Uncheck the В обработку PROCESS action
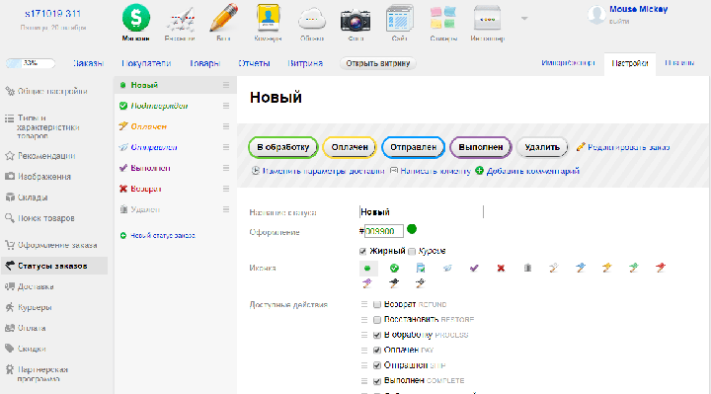711x394 pixels. [x=377, y=335]
